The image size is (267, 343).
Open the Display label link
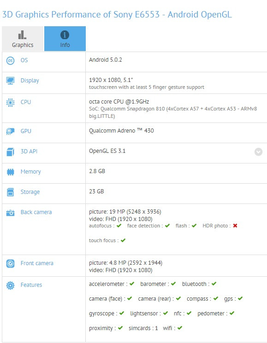pyautogui.click(x=30, y=81)
